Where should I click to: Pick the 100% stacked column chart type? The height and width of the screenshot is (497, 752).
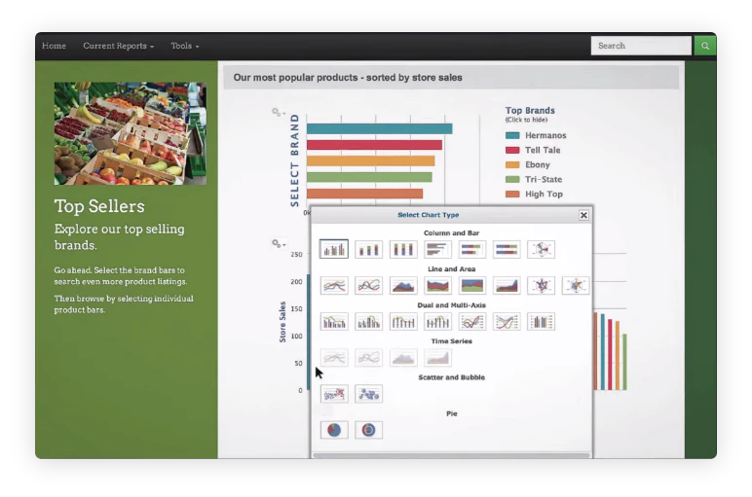[403, 249]
